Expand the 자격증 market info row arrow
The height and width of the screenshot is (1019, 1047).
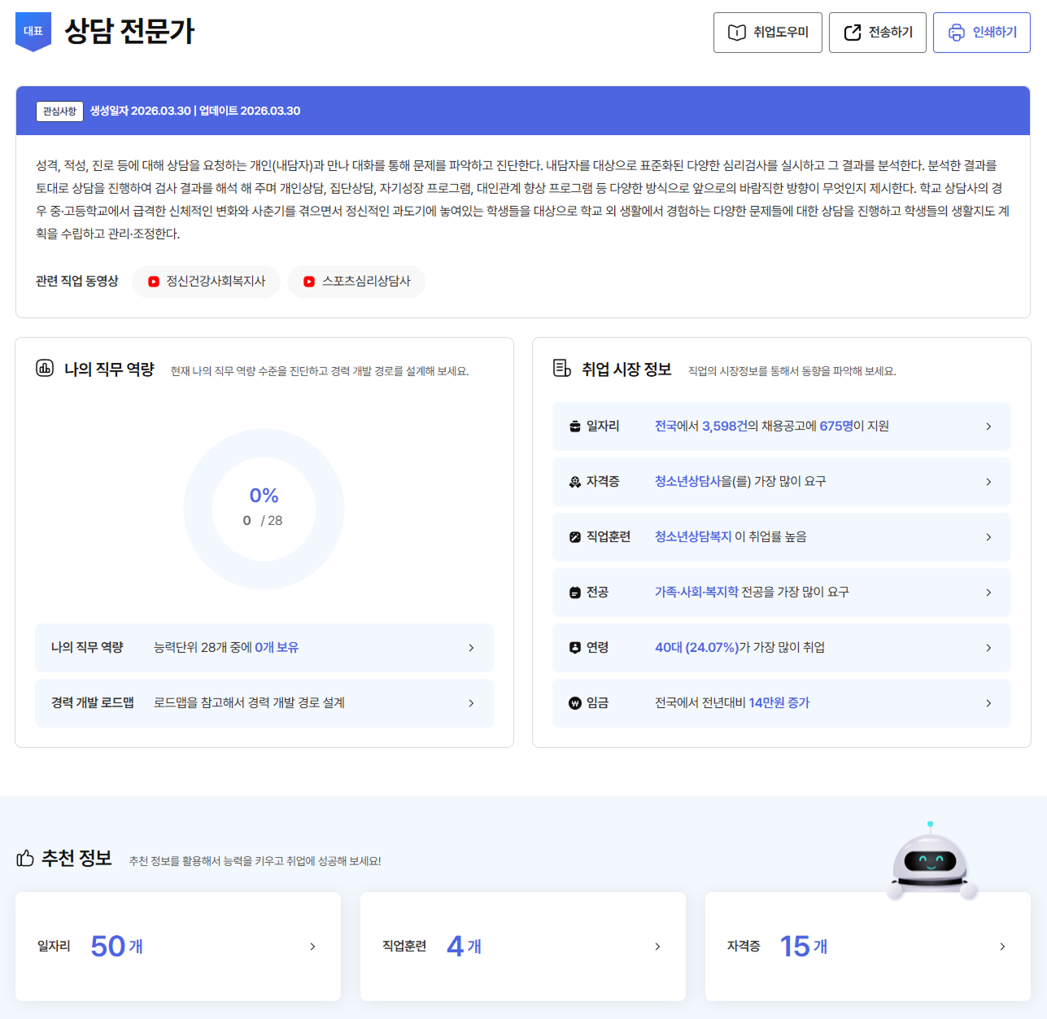click(988, 482)
